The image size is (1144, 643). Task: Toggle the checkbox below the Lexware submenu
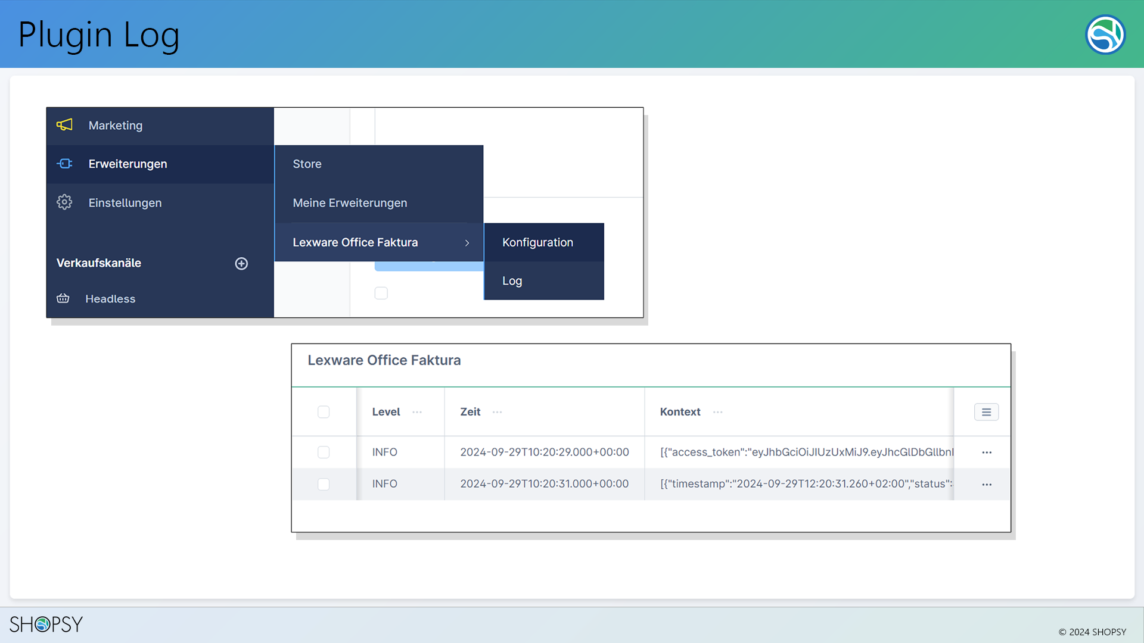click(381, 293)
